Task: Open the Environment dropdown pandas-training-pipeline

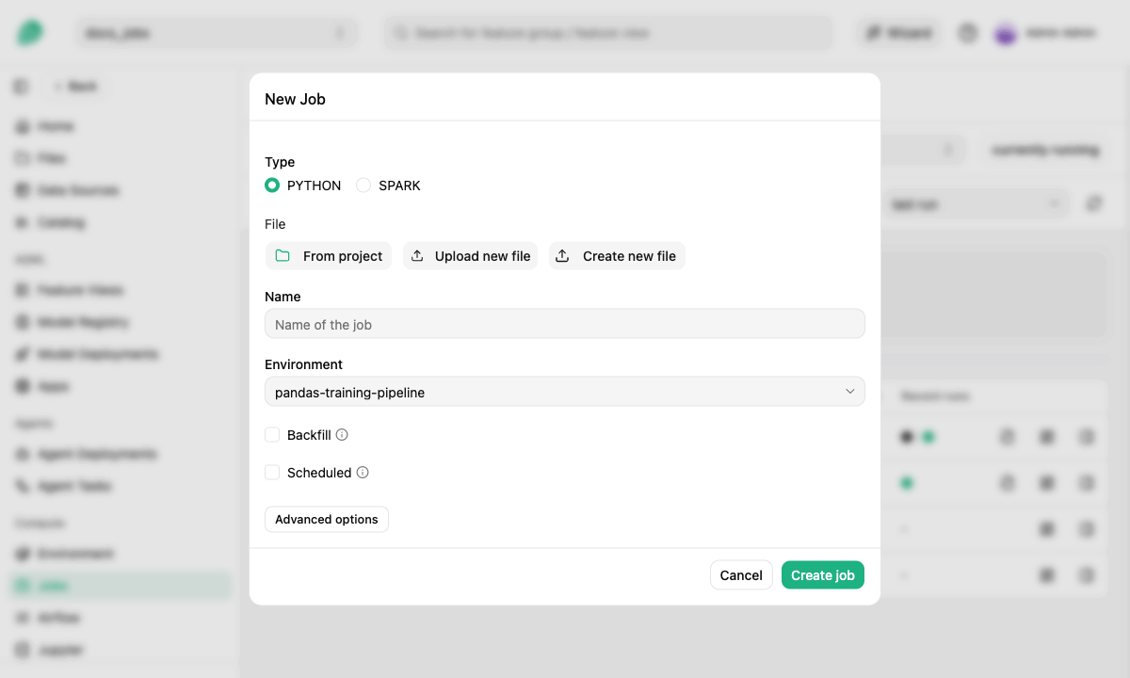Action: tap(565, 392)
